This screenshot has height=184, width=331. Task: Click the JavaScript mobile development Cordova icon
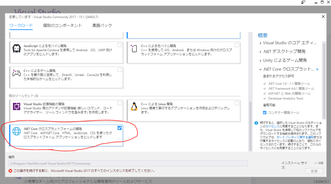[x=17, y=49]
